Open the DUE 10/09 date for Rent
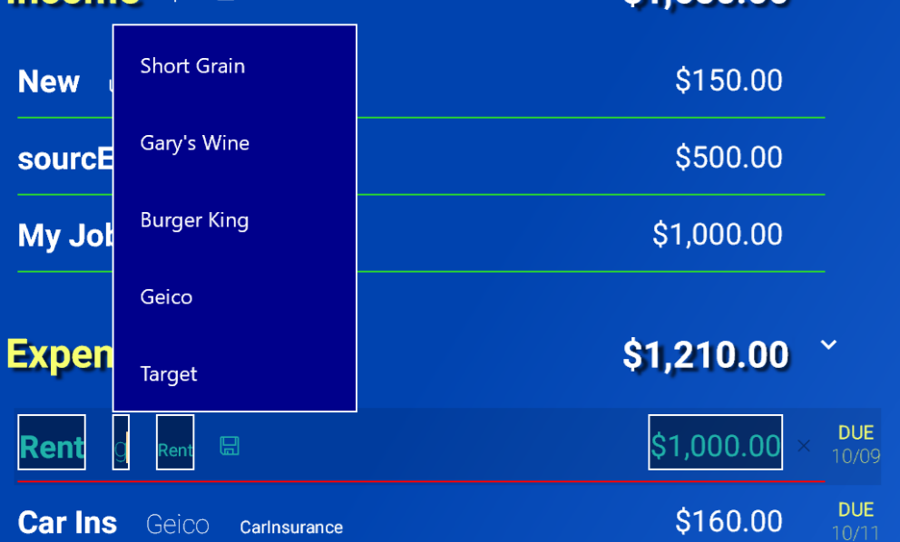The width and height of the screenshot is (900, 542). 856,444
